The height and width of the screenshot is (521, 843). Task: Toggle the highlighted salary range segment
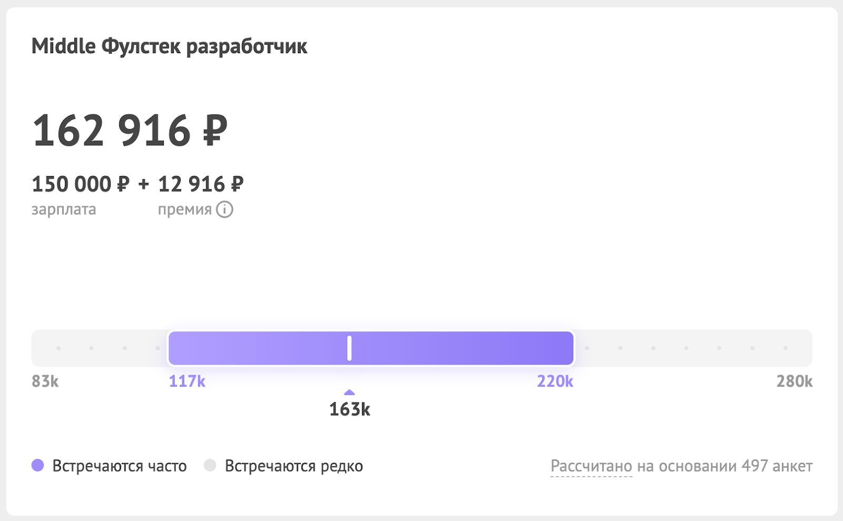[x=370, y=348]
